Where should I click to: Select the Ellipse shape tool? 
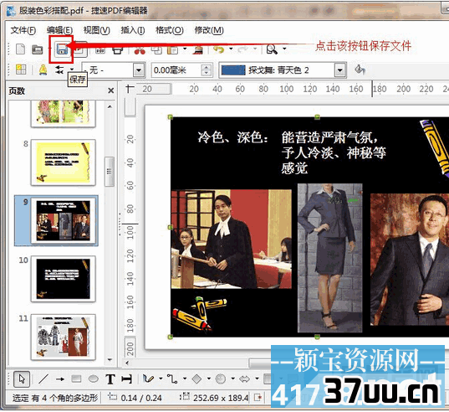[94, 379]
